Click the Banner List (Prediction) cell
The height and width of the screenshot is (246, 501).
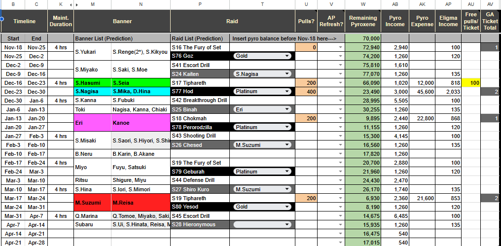pyautogui.click(x=122, y=38)
